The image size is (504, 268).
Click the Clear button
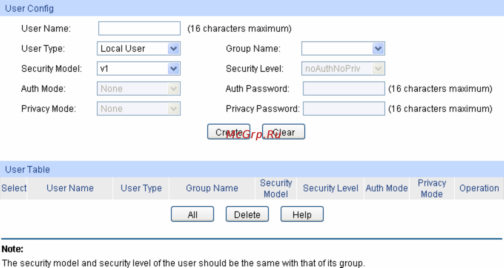pos(284,132)
